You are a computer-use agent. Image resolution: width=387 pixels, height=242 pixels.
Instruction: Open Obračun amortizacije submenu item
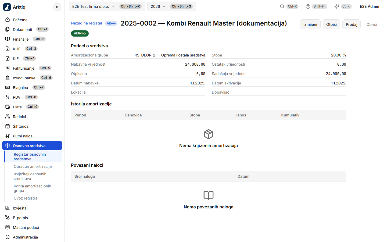33,166
